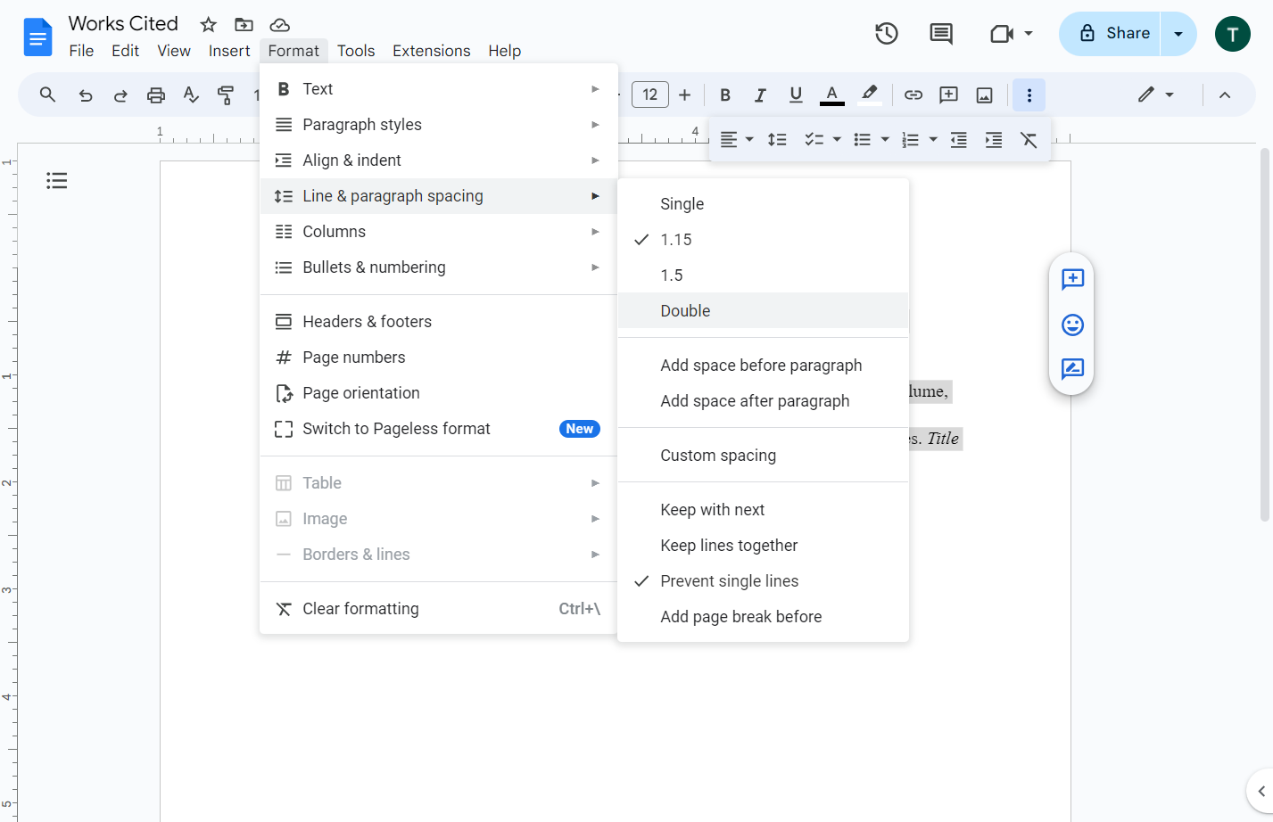The width and height of the screenshot is (1273, 822).
Task: Open editing mode pencil dropdown
Action: pos(1156,95)
